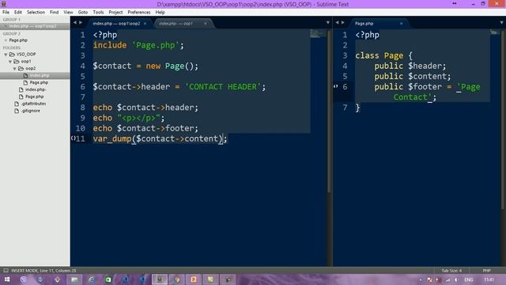This screenshot has width=506, height=285.
Task: Open Internet Explorer from the taskbar
Action: [92, 279]
